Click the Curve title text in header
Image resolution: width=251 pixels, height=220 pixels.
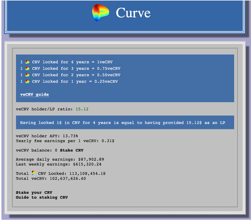click(133, 13)
